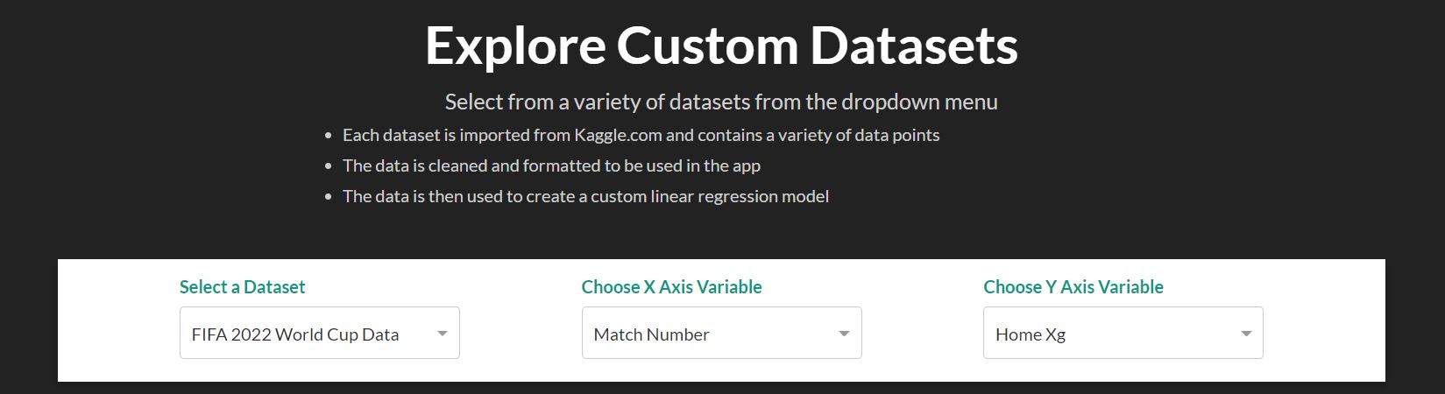Click the bullet dot before 'The data is cleaned'
This screenshot has width=1445, height=394.
[329, 166]
